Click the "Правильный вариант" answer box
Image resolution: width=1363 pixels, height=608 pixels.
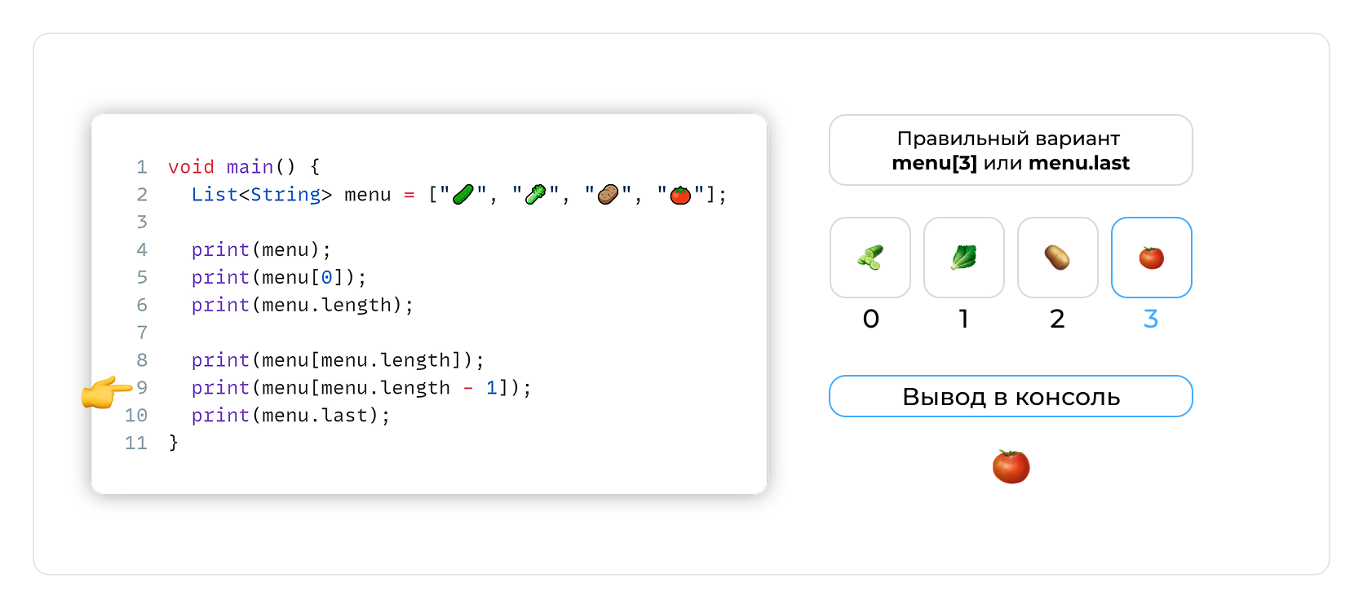click(1011, 150)
